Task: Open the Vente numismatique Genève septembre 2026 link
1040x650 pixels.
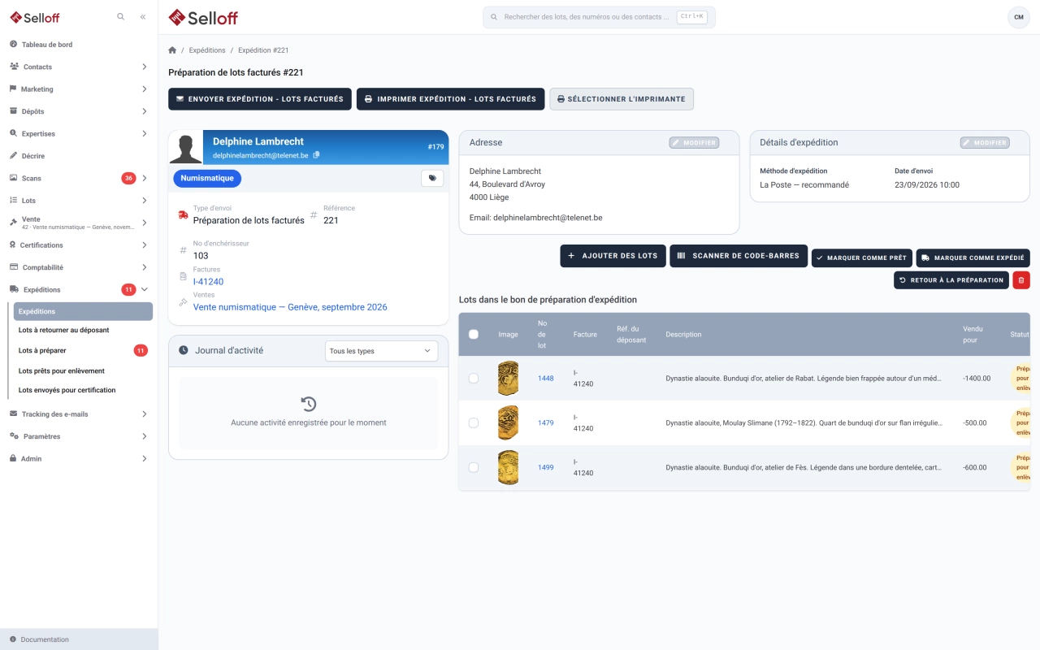Action: pyautogui.click(x=290, y=307)
